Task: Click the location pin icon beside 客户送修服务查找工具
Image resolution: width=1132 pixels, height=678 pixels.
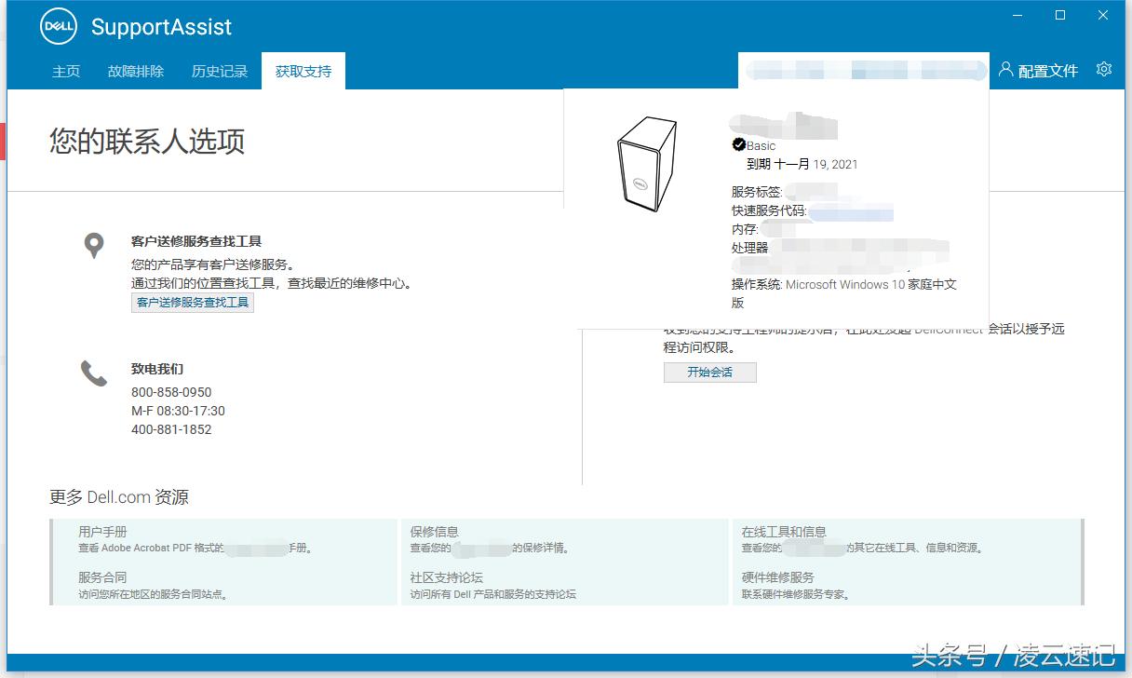Action: [x=93, y=244]
